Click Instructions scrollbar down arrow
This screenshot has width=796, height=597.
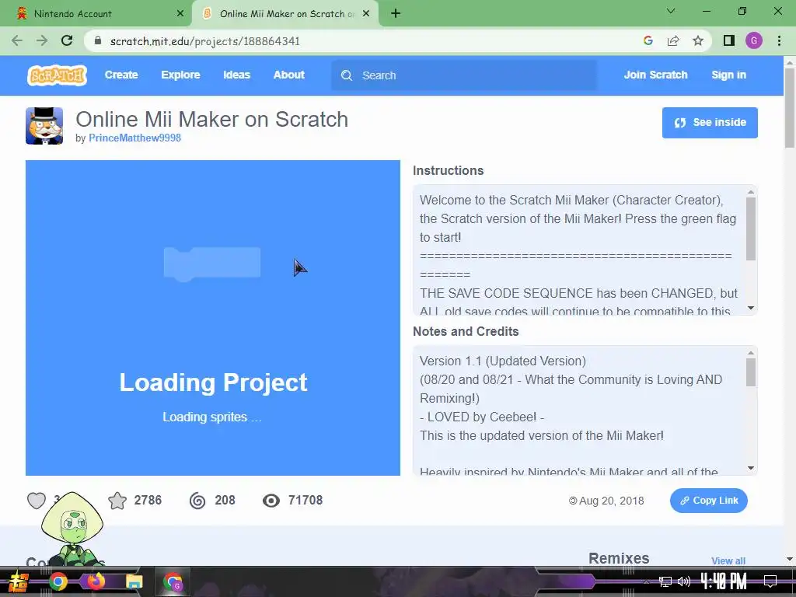pos(751,308)
